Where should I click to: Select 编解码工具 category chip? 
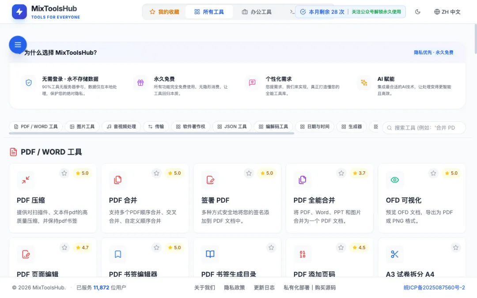273,127
